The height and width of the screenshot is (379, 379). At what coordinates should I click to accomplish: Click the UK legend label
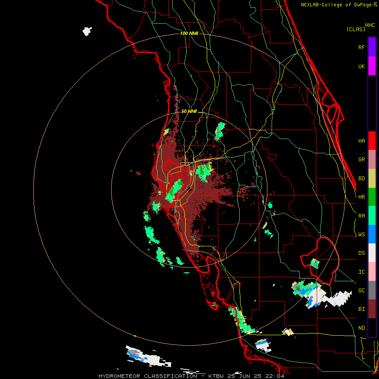[x=361, y=66]
